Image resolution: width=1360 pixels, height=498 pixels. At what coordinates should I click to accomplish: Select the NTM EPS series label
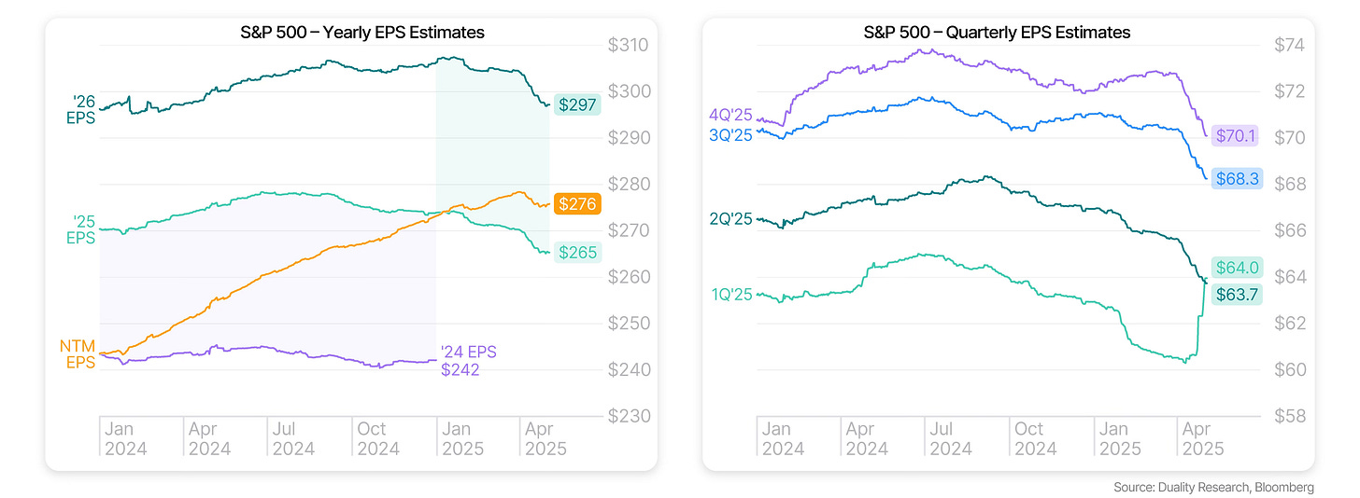click(79, 354)
